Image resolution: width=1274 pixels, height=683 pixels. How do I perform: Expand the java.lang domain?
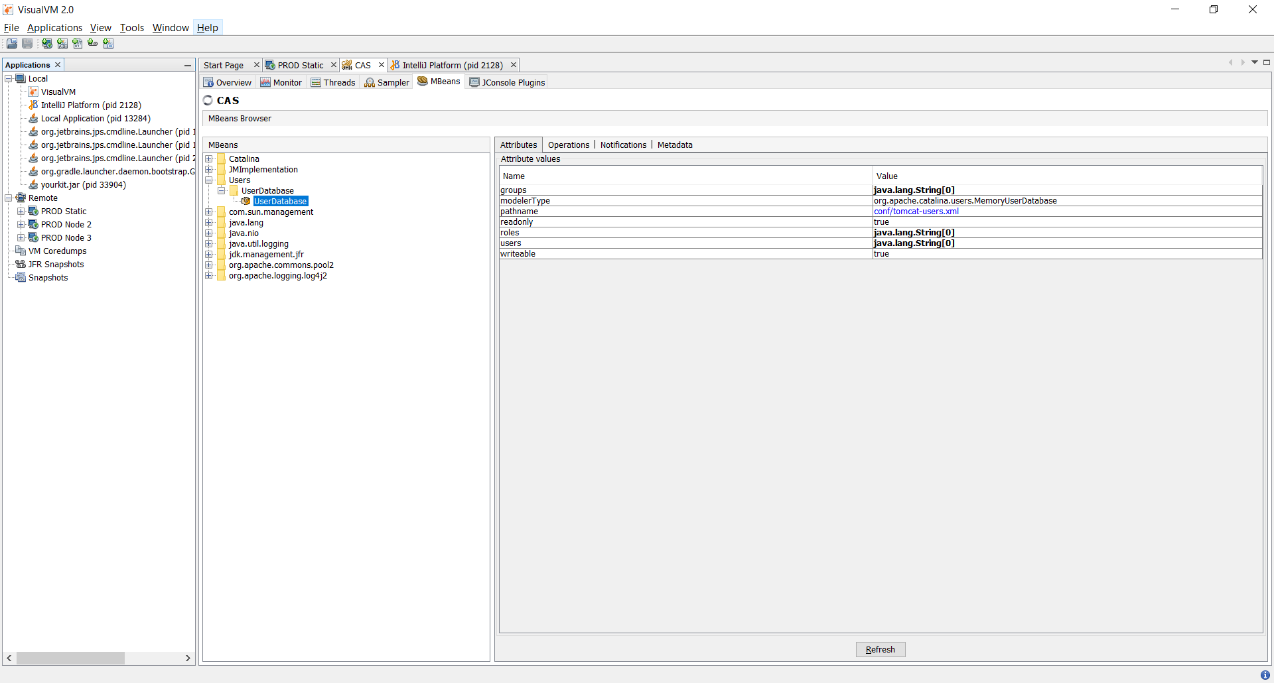point(209,223)
